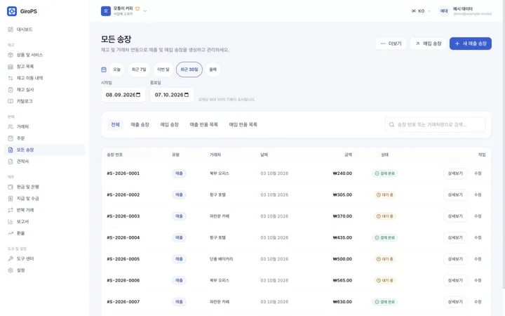Create invoice with 새 매출 송장 button
The height and width of the screenshot is (316, 505).
point(471,44)
